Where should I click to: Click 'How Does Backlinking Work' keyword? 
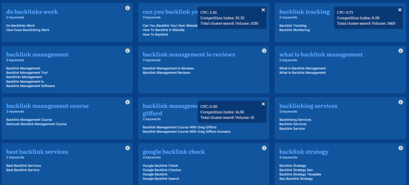[x=28, y=30]
